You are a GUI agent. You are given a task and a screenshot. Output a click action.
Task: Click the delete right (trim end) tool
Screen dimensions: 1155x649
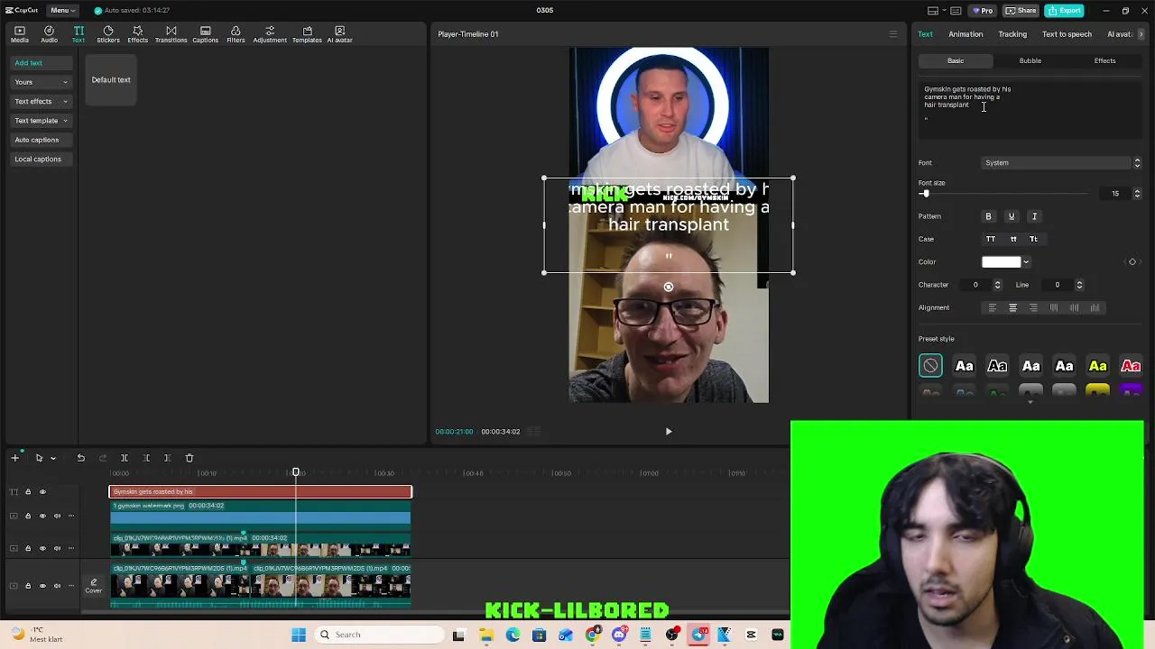167,458
